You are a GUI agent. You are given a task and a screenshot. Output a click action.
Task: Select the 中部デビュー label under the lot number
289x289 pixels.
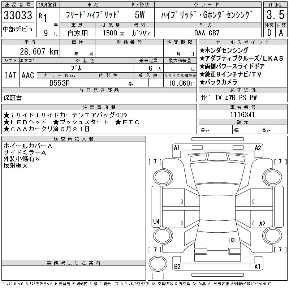(18, 29)
